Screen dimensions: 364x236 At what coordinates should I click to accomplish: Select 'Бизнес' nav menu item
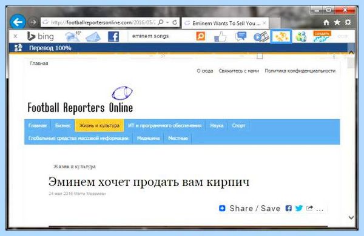(63, 125)
